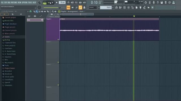Select the playlist Paint brush tool
Viewport: 181px width, 101px height.
[37, 12]
